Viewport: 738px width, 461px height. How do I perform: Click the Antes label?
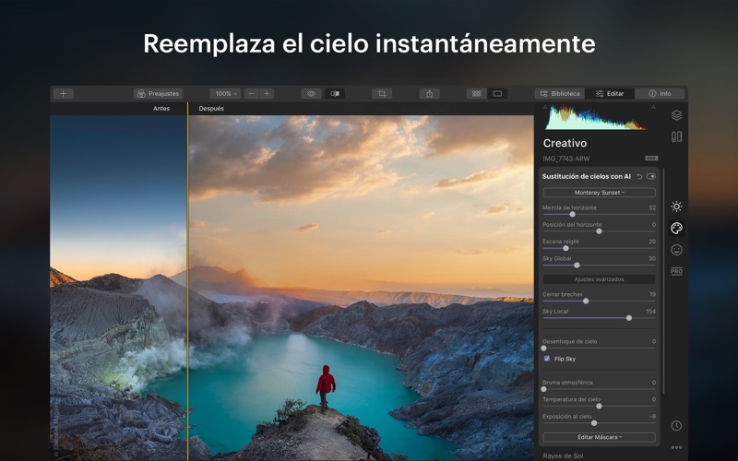pos(161,108)
